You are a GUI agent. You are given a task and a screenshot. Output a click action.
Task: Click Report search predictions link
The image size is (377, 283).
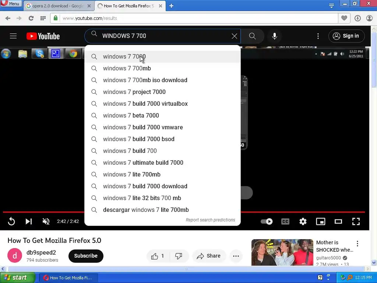click(x=210, y=220)
